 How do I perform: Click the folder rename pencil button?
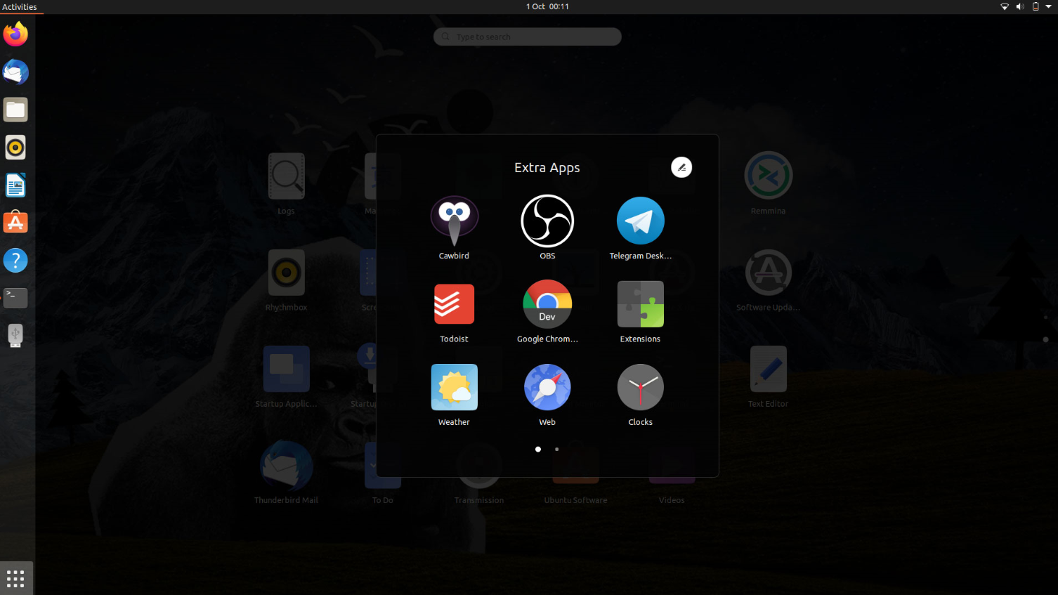click(681, 167)
